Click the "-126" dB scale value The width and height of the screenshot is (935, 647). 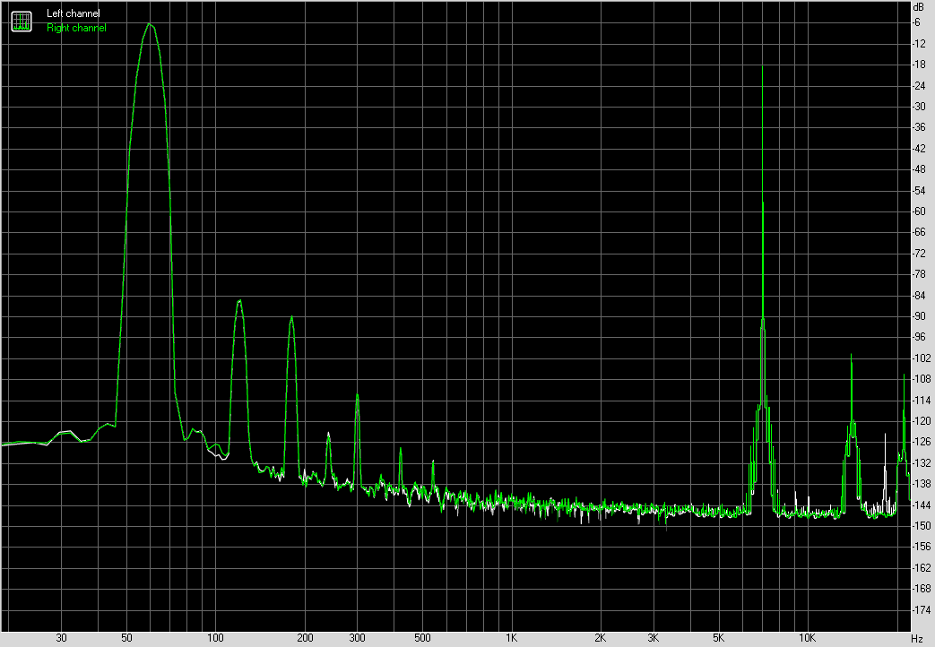[922, 443]
